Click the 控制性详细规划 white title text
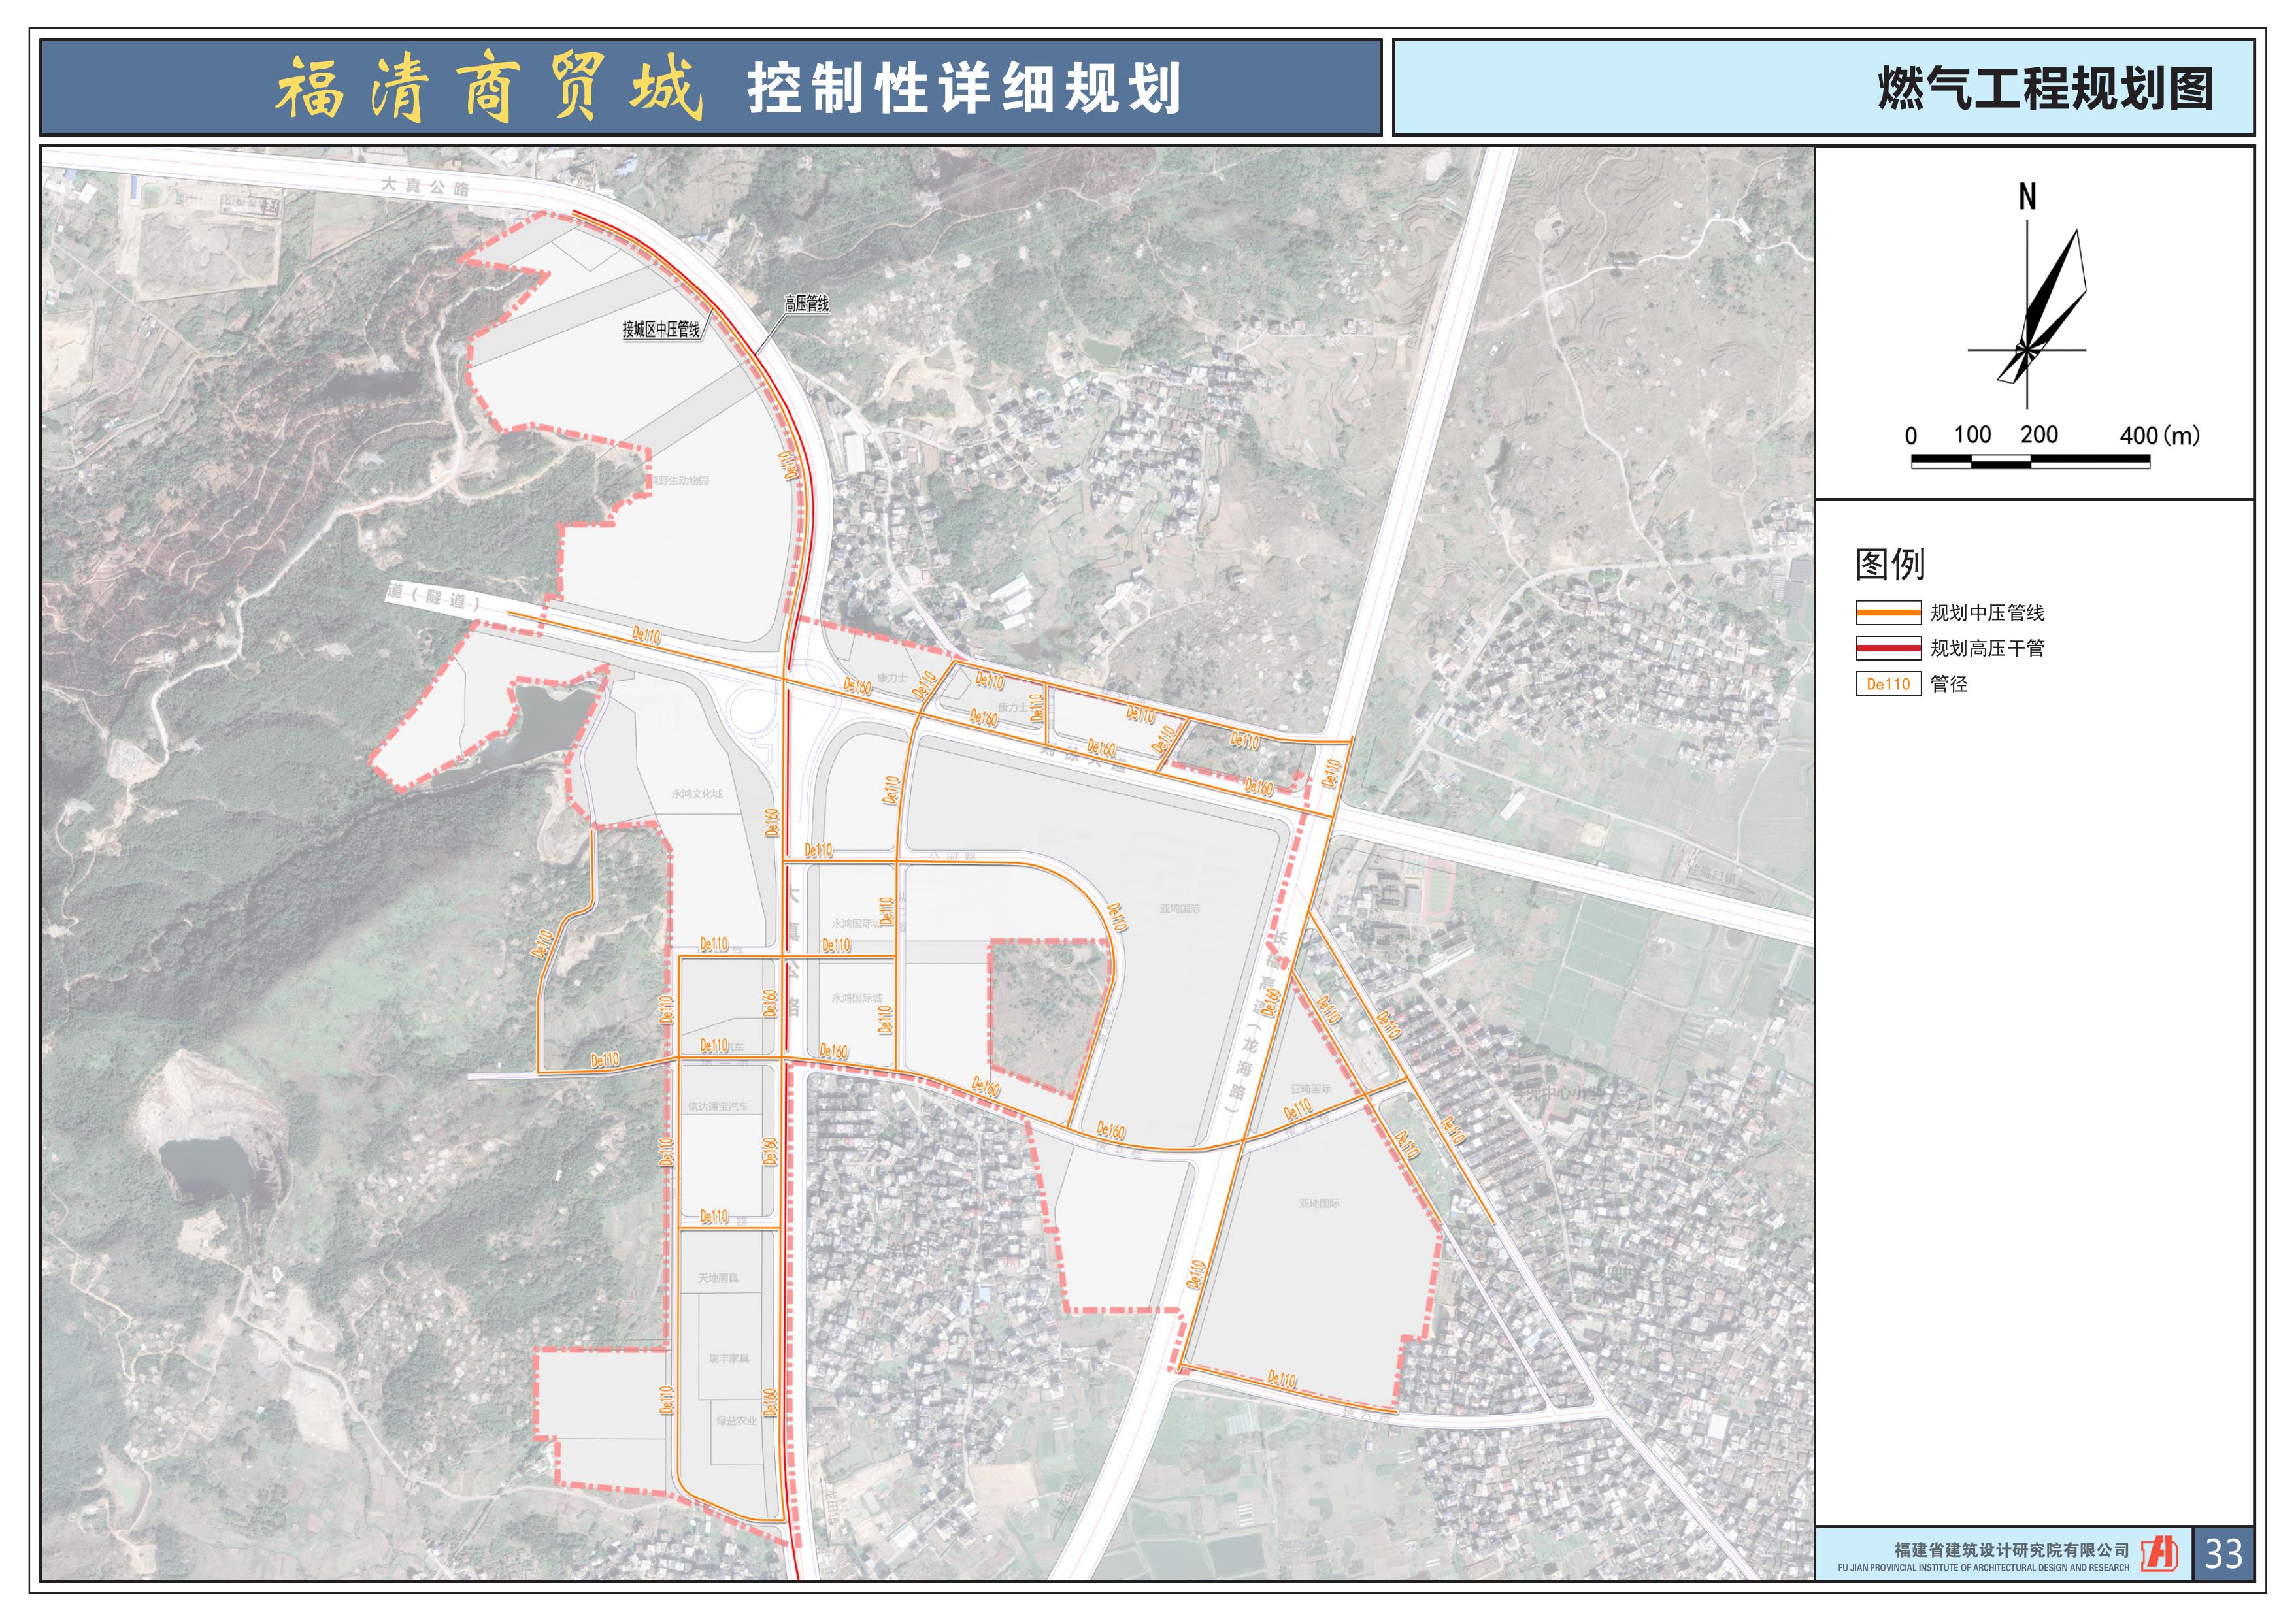The height and width of the screenshot is (1621, 2296). (964, 89)
